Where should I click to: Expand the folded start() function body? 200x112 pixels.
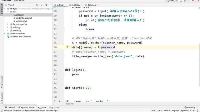(x=88, y=88)
